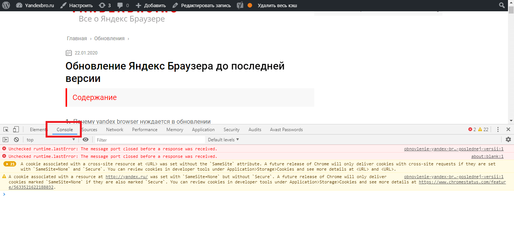Select the Содержание table of contents heading

[x=95, y=97]
